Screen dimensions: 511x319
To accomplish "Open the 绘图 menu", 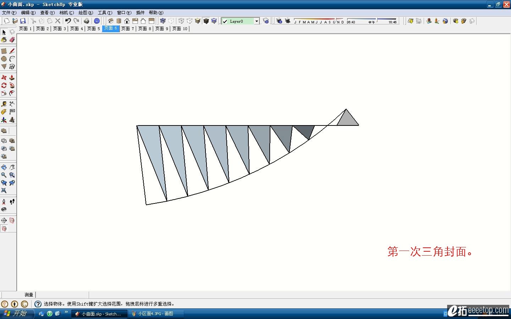I will pyautogui.click(x=86, y=13).
